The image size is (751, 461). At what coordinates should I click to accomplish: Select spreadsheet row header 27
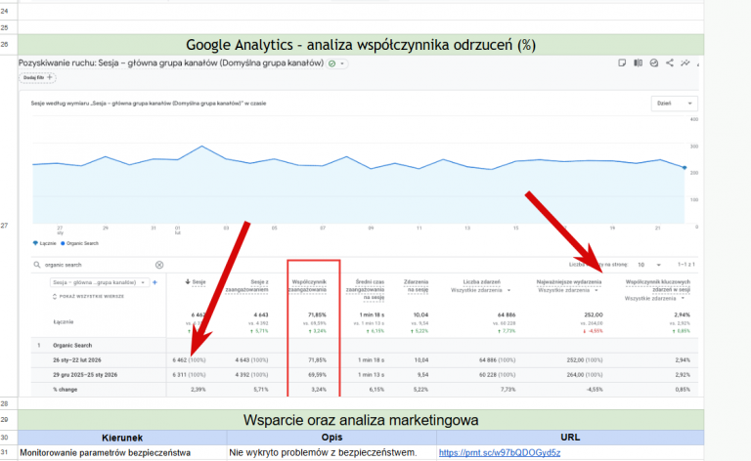click(x=9, y=226)
